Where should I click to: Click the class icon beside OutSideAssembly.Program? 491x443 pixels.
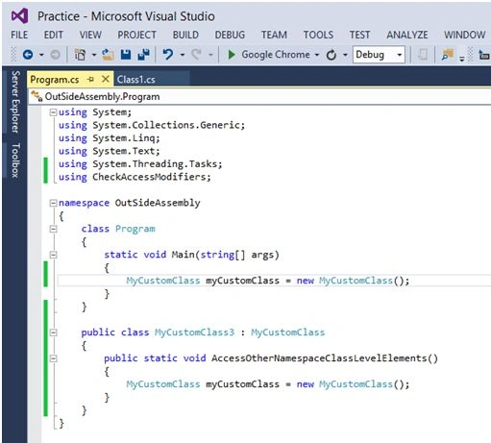(37, 96)
